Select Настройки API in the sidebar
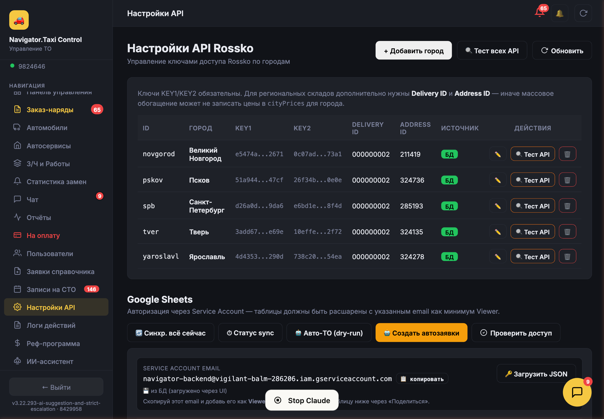 pyautogui.click(x=56, y=307)
